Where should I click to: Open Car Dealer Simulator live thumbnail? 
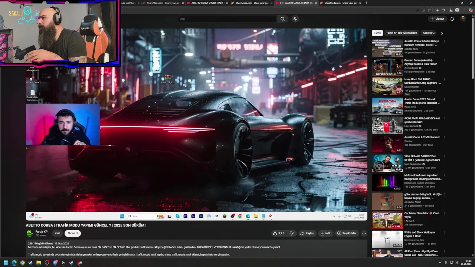click(387, 220)
